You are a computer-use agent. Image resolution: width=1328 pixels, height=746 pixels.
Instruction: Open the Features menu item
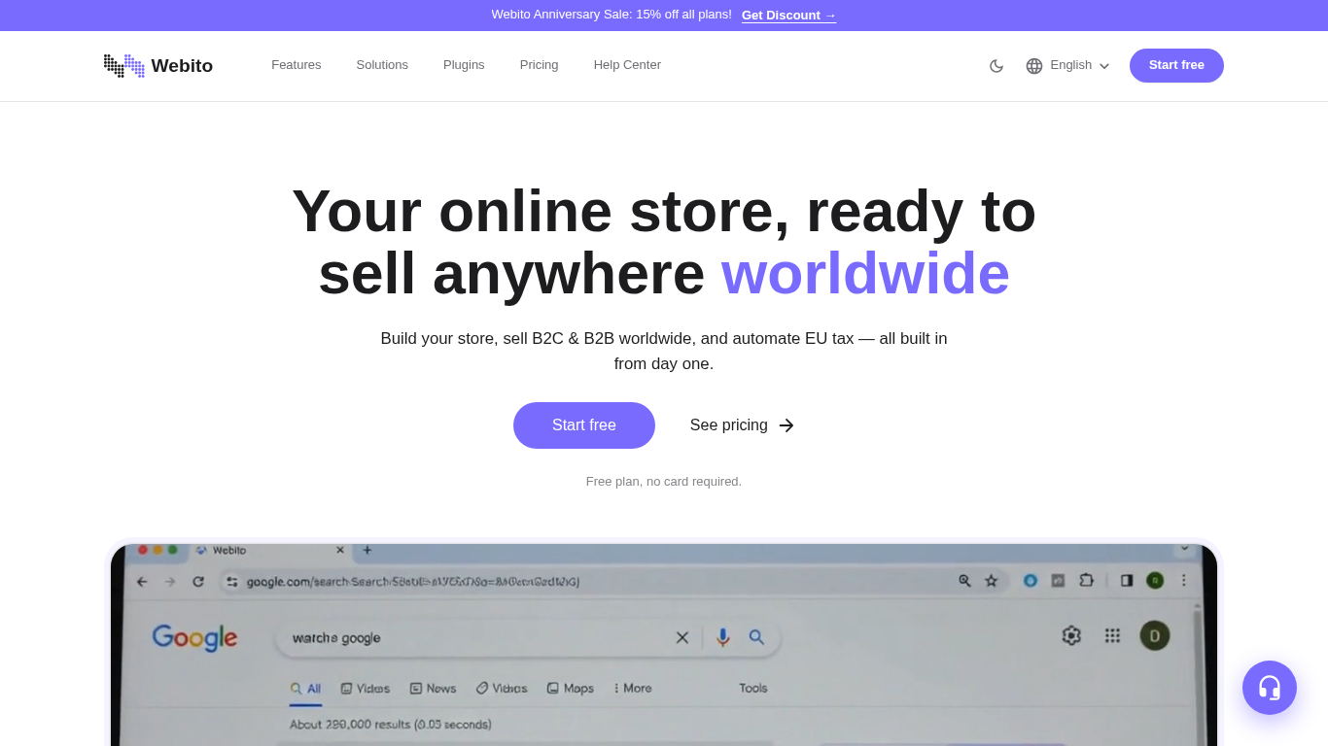[x=297, y=65]
